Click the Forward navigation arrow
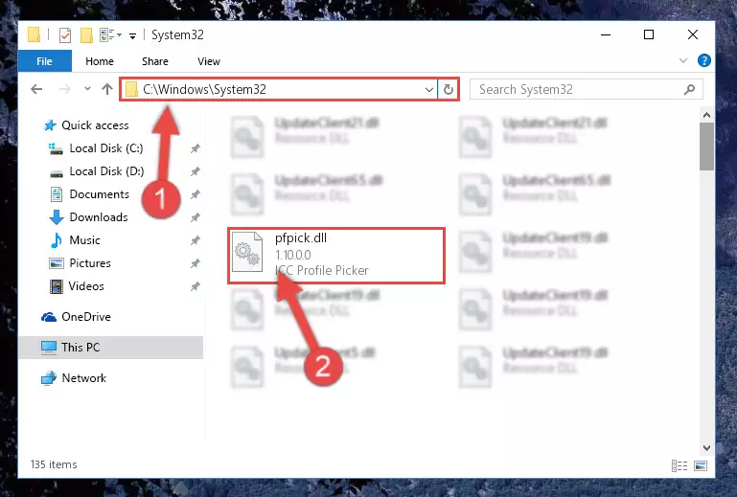 [64, 89]
